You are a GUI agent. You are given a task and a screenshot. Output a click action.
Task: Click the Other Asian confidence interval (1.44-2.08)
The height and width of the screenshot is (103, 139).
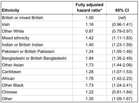pos(122,65)
